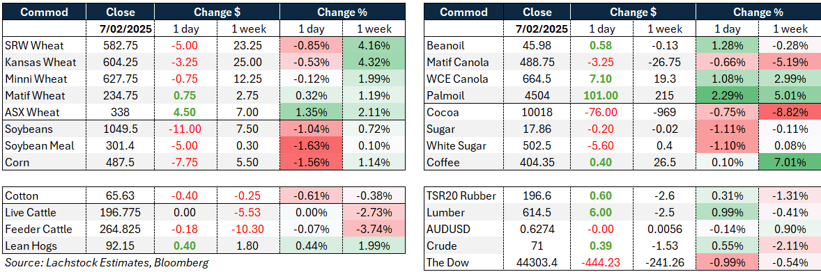The width and height of the screenshot is (821, 272).
Task: Click the Source: Lachstock Estimates, Bloomberg text
Action: [107, 262]
